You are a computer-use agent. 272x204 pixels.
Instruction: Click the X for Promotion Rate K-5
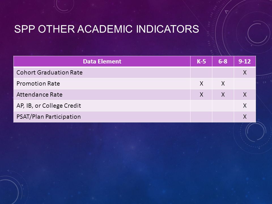click(x=201, y=84)
